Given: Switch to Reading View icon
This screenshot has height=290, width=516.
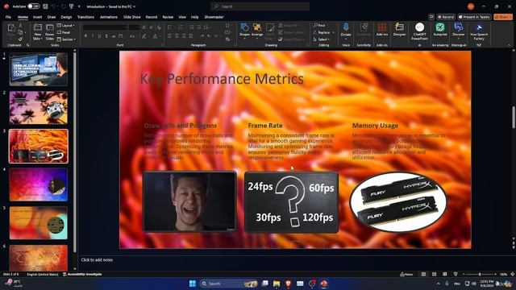Looking at the screenshot, I should click(x=444, y=274).
